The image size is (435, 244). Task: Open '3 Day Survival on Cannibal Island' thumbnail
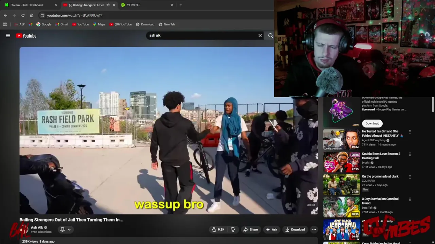(341, 207)
